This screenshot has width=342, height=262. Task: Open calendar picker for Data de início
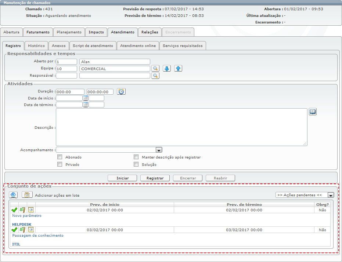(86, 98)
